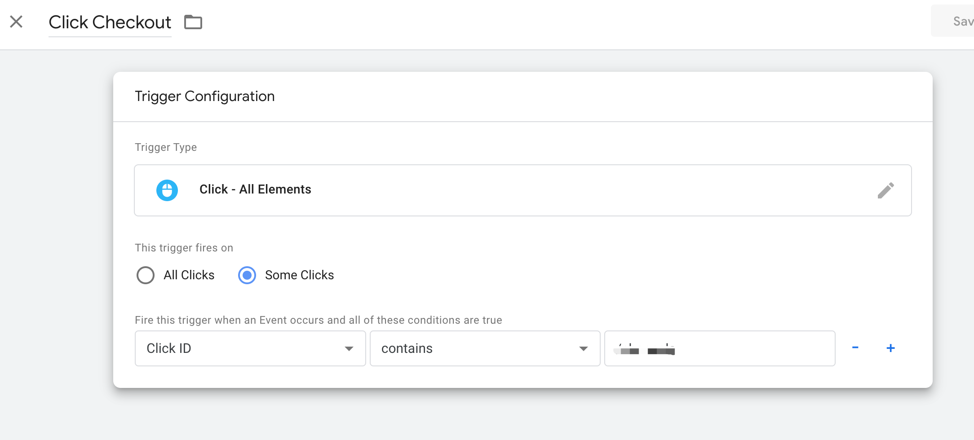Click the folder icon beside the trigger name

[x=193, y=22]
